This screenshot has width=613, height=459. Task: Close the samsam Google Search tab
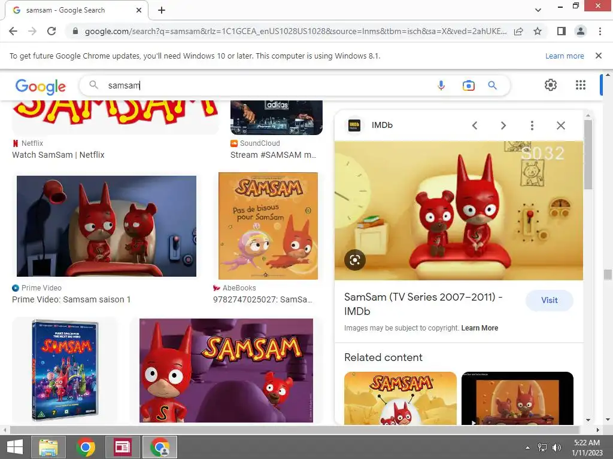[139, 10]
